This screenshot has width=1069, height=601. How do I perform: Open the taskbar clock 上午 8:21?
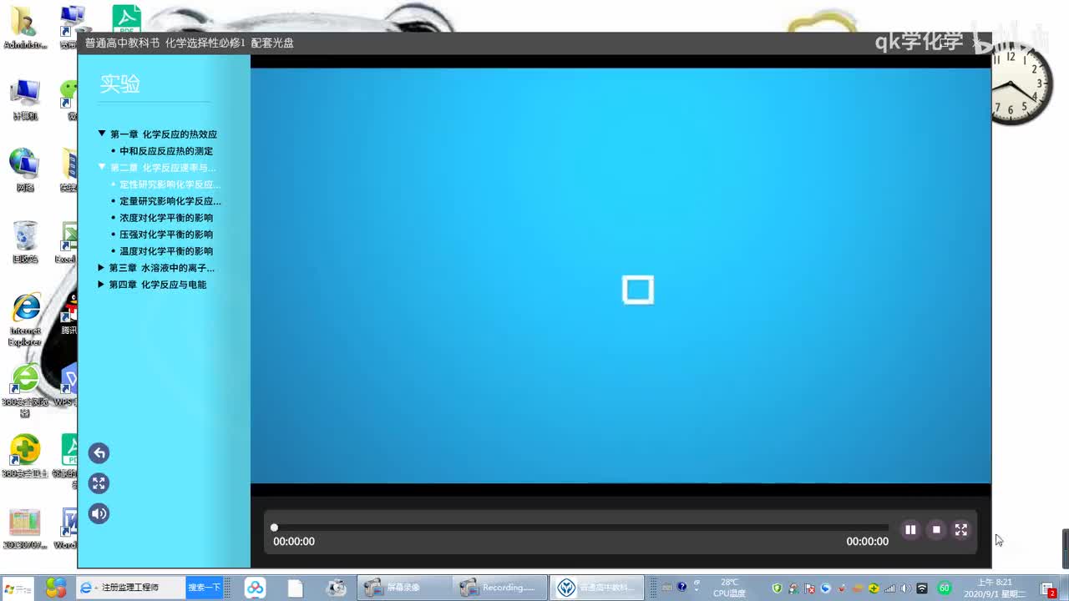click(995, 588)
